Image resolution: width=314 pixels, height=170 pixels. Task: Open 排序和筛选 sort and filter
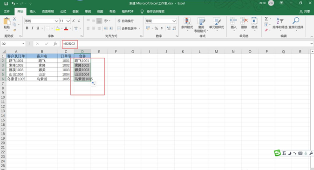280,24
